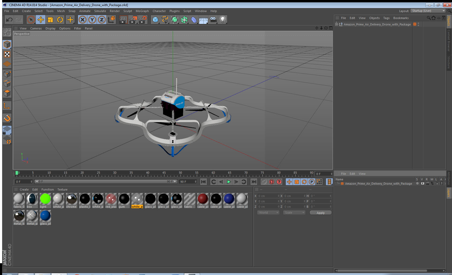This screenshot has height=275, width=452.
Task: Open the array modeling objects icon
Action: point(184,20)
